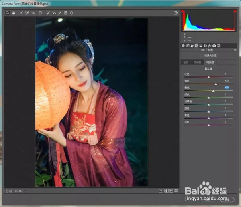This screenshot has width=241, height=207.
Task: Open the HSL / Grayscale panel icon
Action: (196, 46)
